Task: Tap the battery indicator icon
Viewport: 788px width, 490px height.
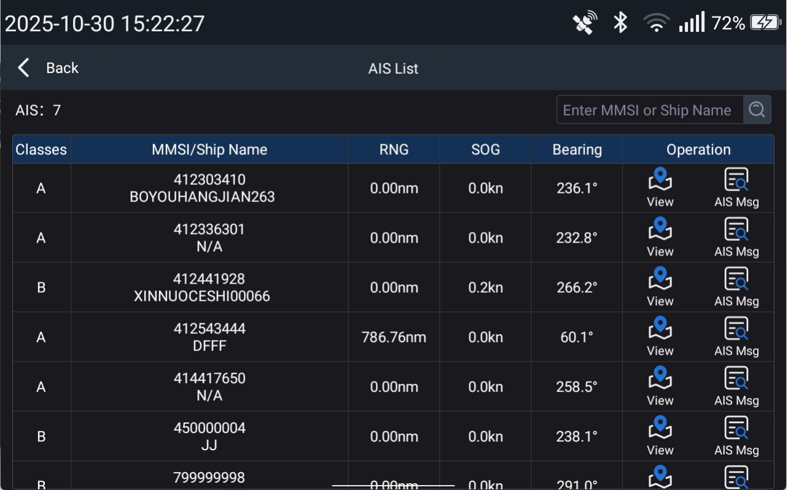Action: point(766,23)
